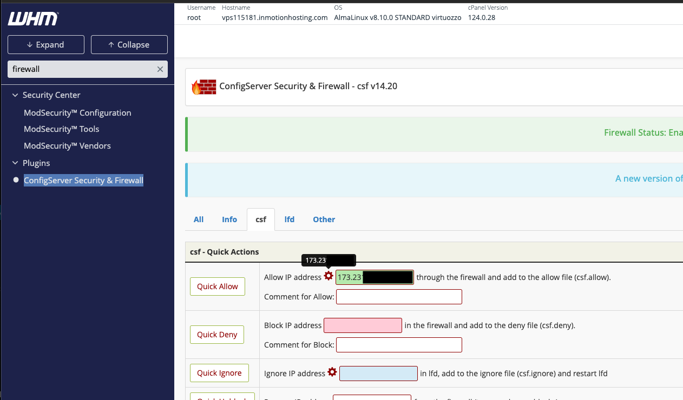
Task: Click gear icon beside Ignore IP address
Action: [332, 372]
